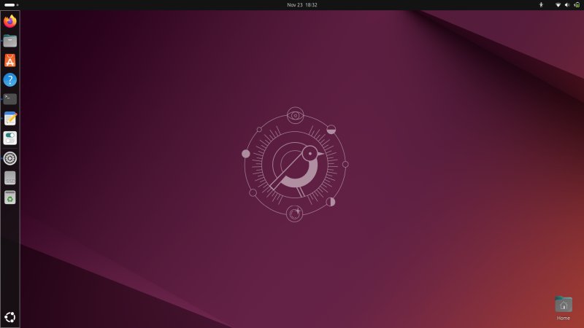Open Settings gear icon in the dock
This screenshot has height=328, width=584.
[x=10, y=158]
